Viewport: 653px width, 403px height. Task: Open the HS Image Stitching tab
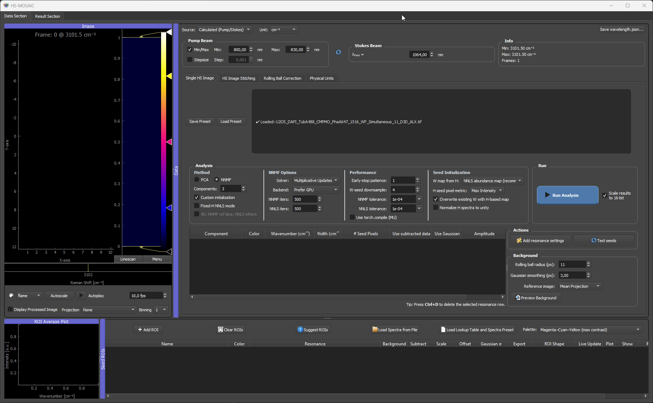[x=239, y=78]
